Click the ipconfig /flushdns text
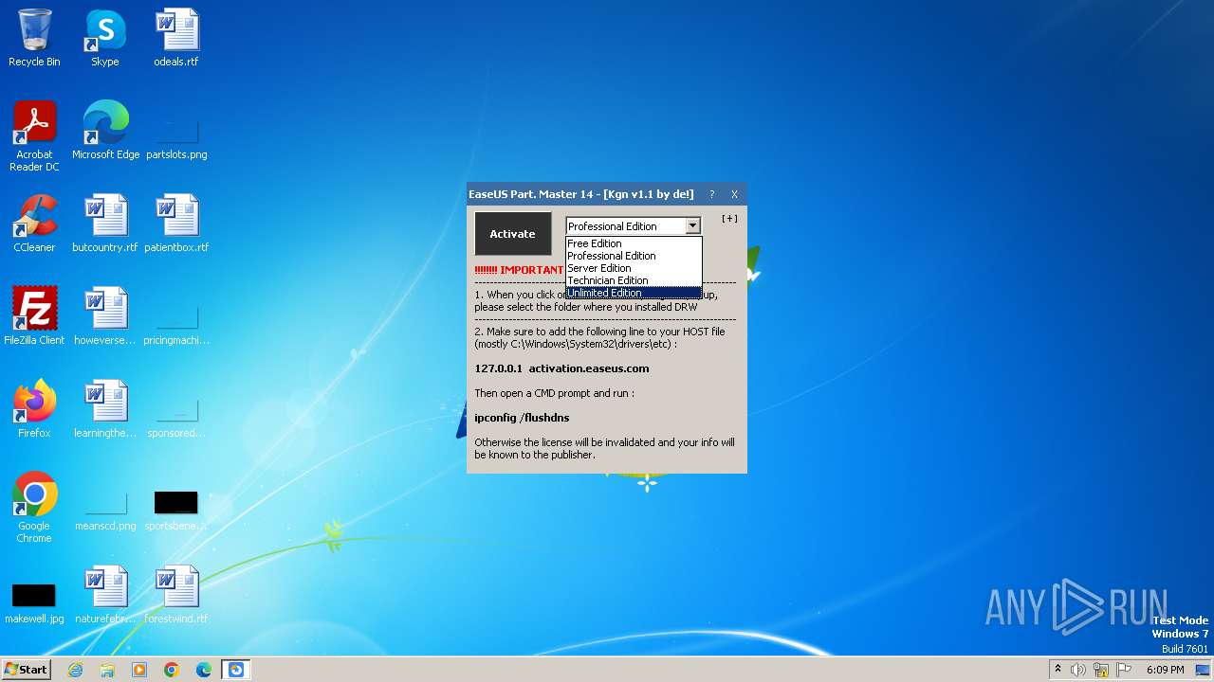1214x682 pixels. click(x=522, y=418)
